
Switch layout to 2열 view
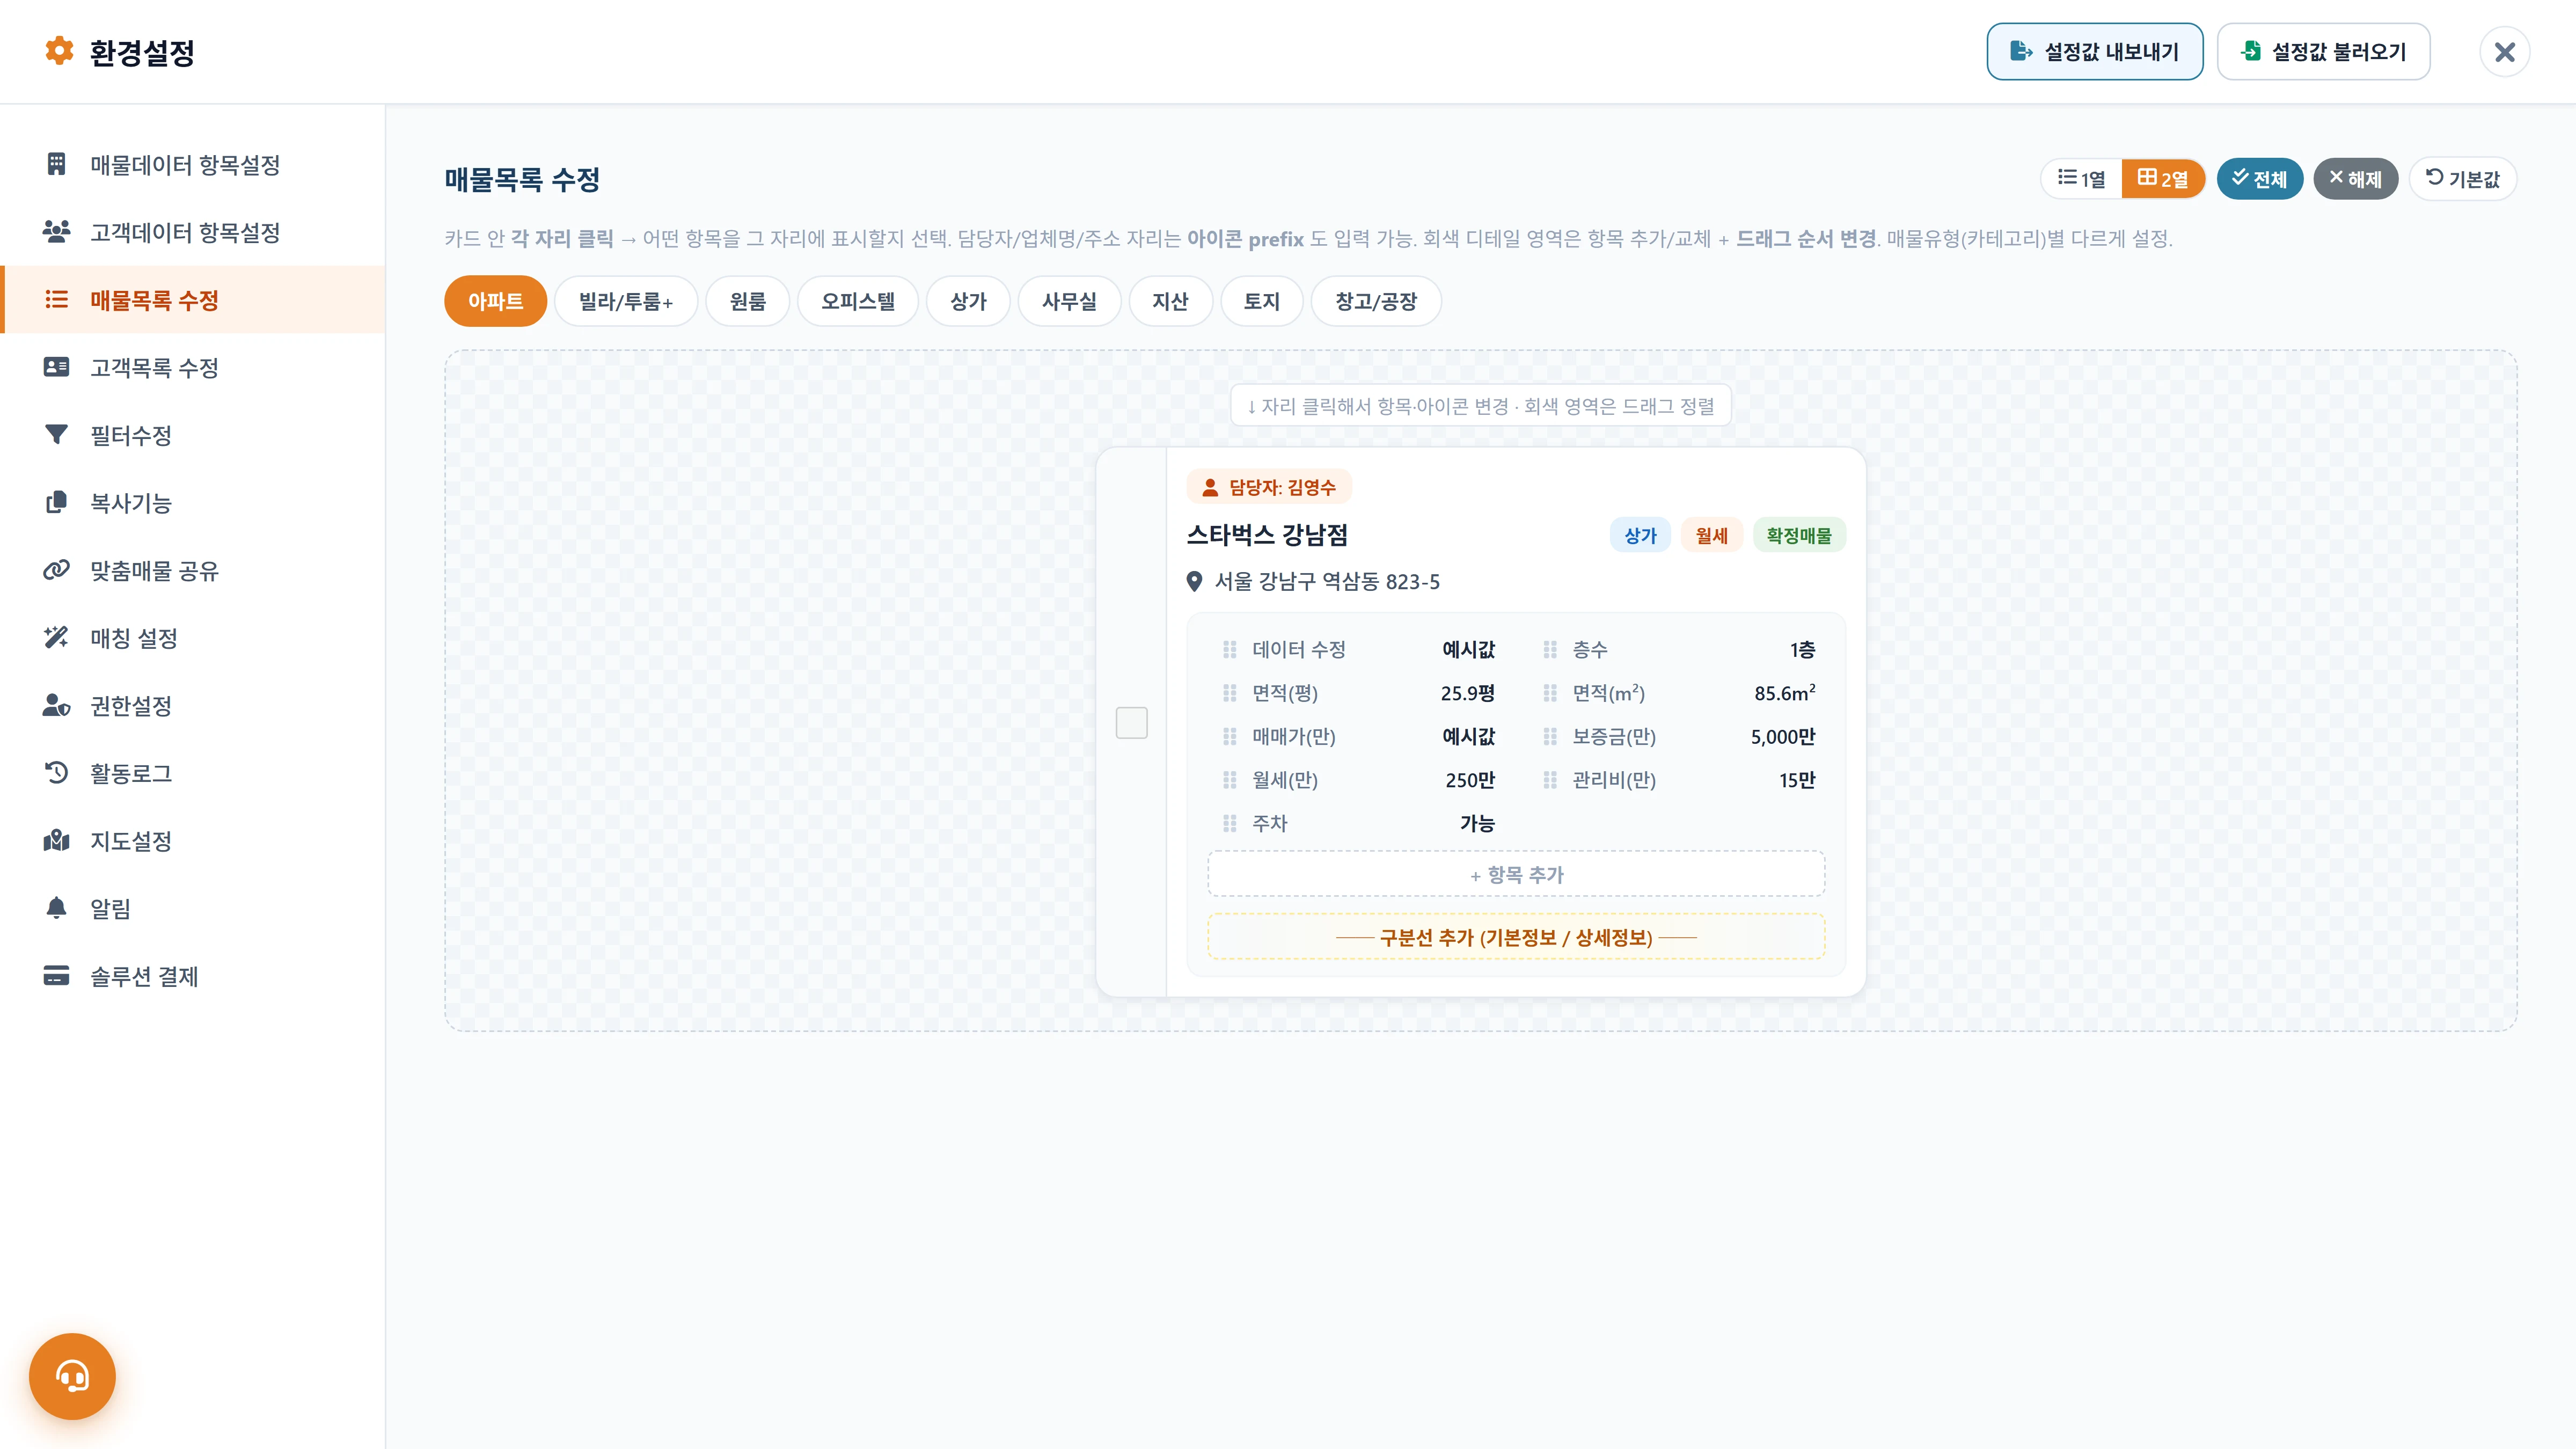(2163, 179)
